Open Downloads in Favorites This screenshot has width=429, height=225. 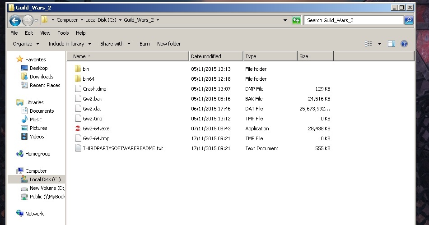(x=41, y=77)
